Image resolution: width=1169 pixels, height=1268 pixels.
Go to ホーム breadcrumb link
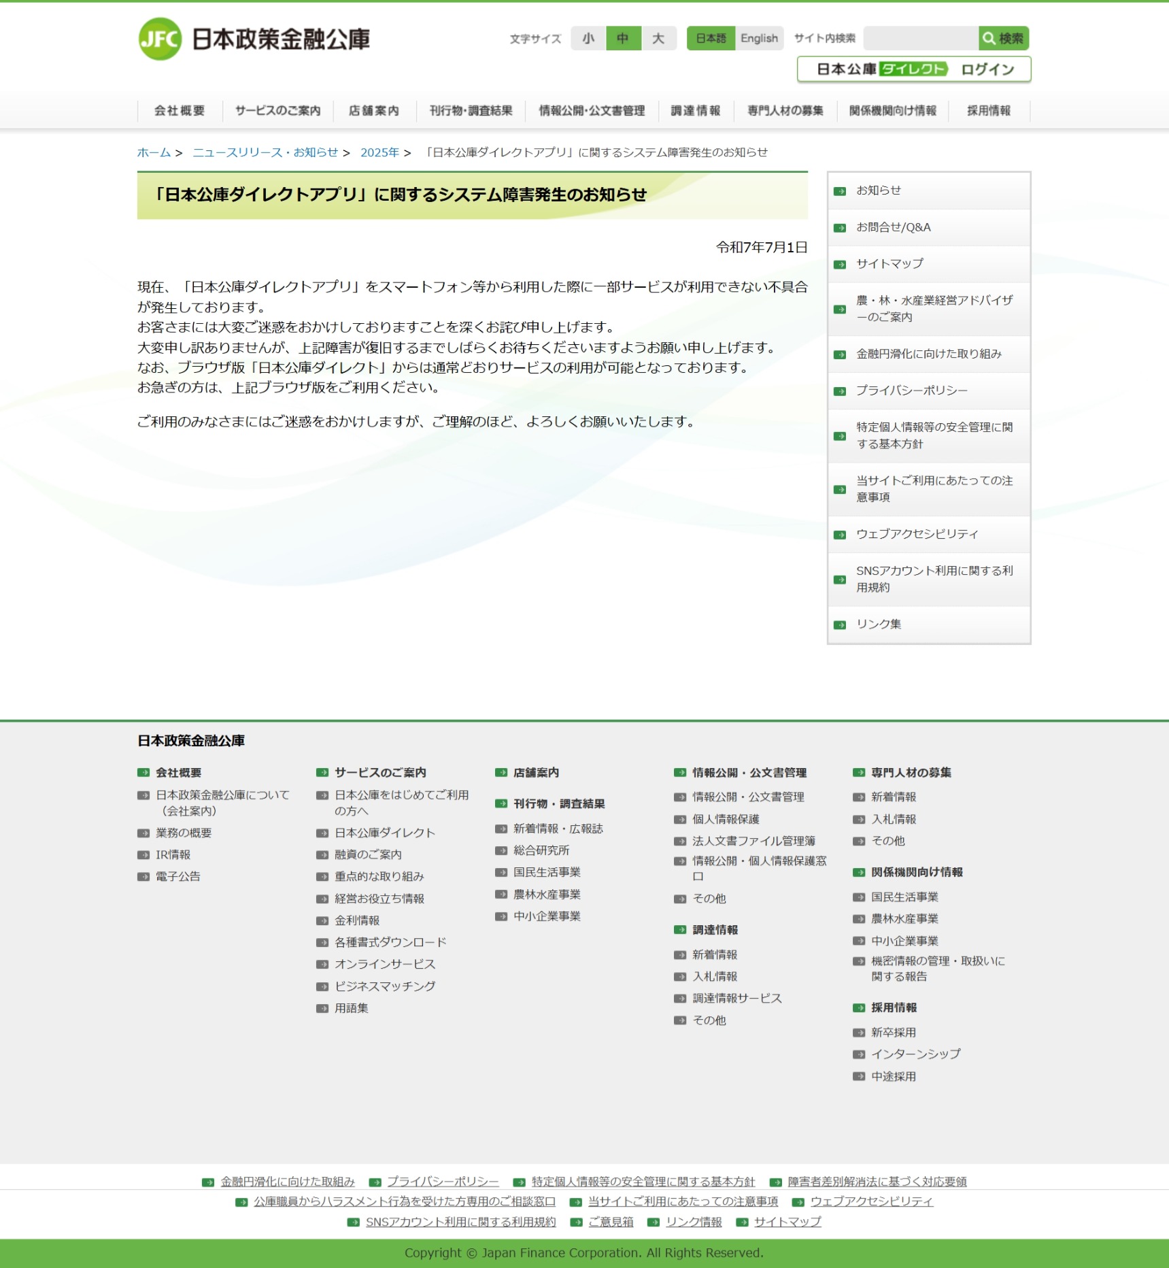click(x=154, y=152)
